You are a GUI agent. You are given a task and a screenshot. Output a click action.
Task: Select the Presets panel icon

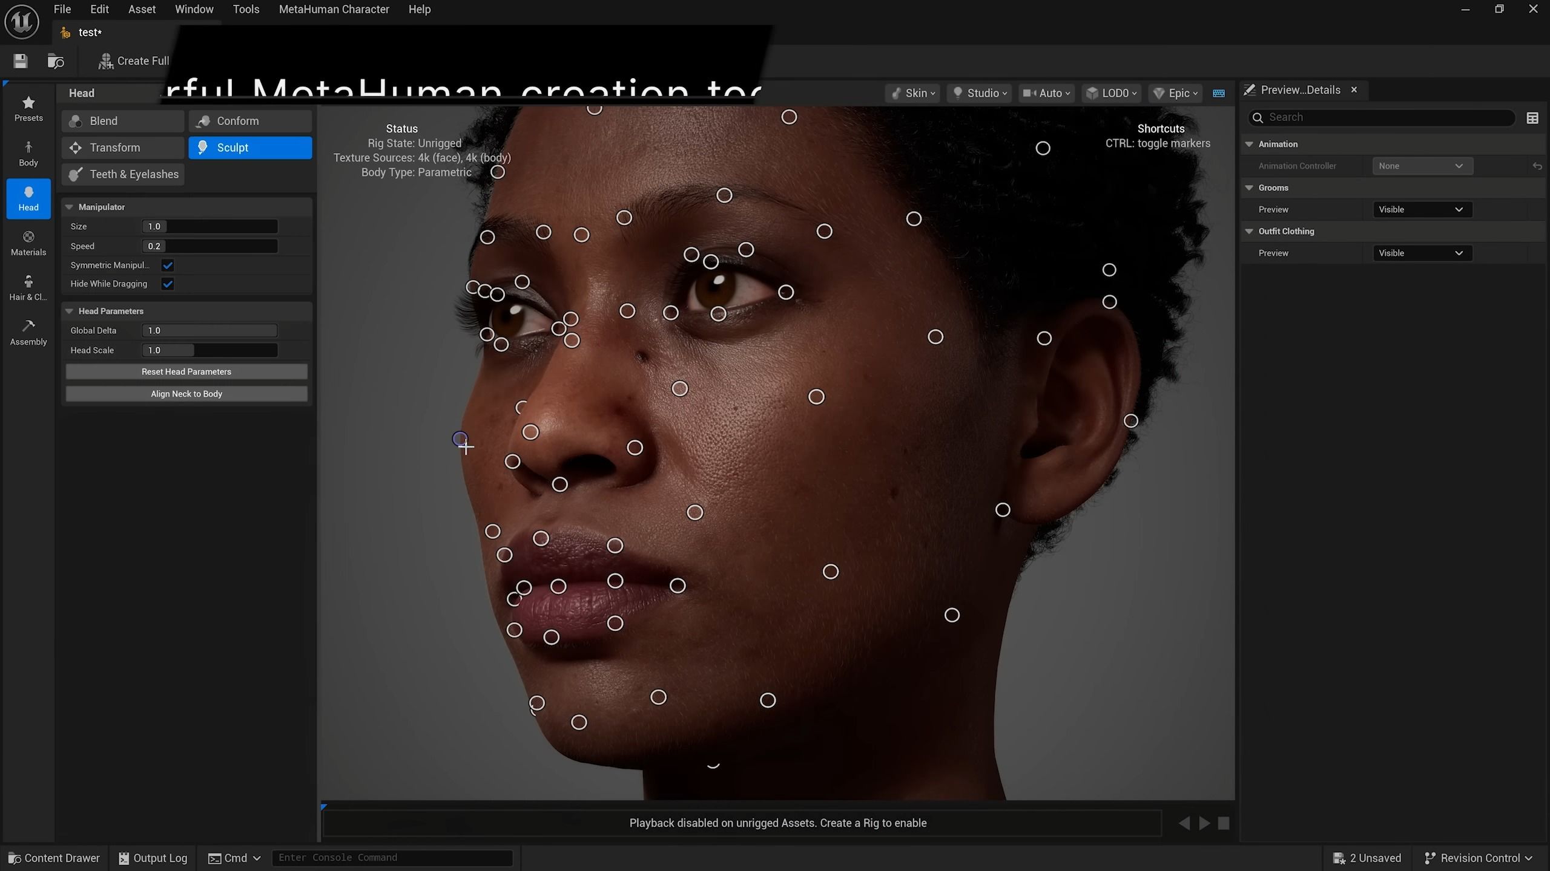28,109
